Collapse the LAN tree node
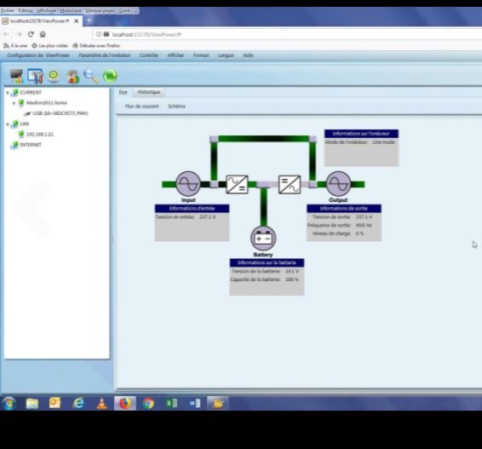The width and height of the screenshot is (482, 449). coord(8,124)
